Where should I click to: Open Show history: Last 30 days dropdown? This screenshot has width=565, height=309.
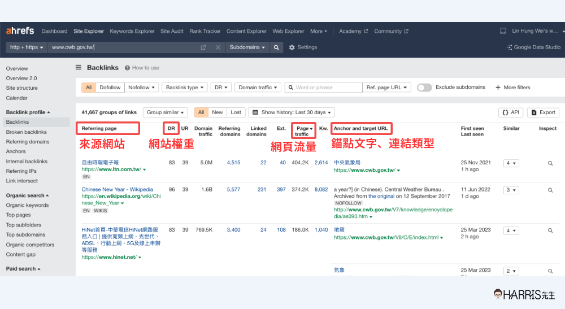tap(292, 112)
